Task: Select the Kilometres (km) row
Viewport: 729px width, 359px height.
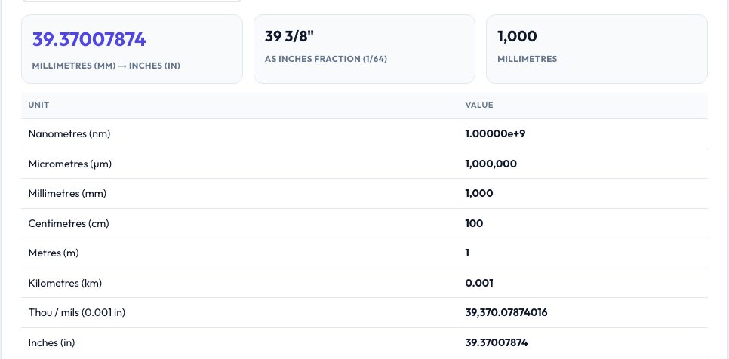Action: click(x=364, y=283)
